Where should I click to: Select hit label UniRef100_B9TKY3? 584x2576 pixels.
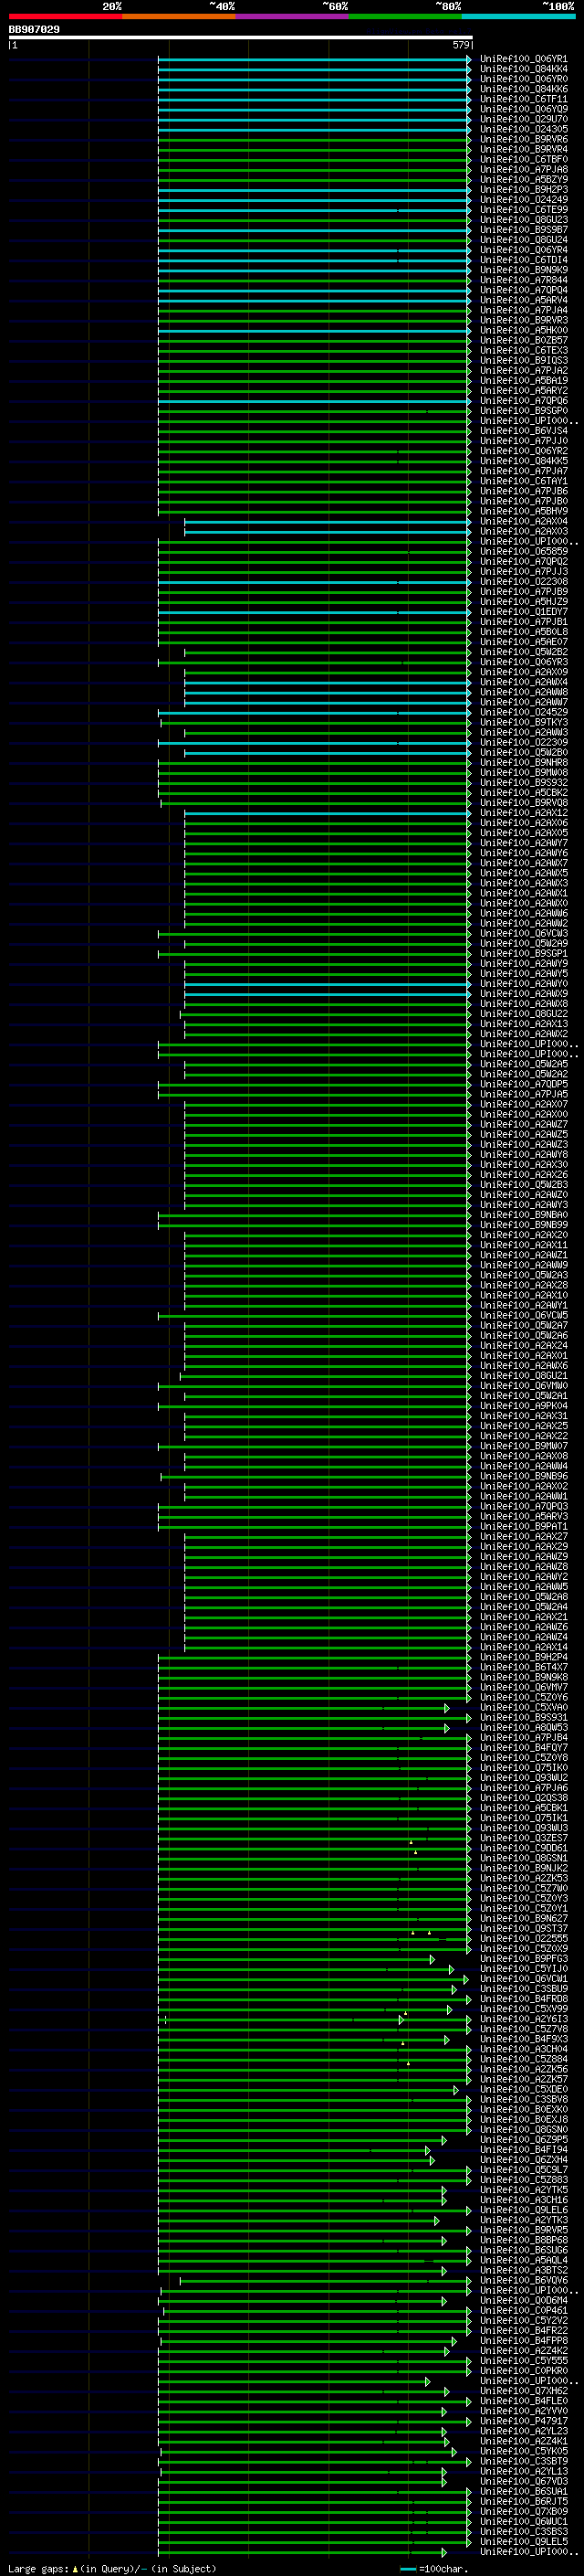click(524, 722)
